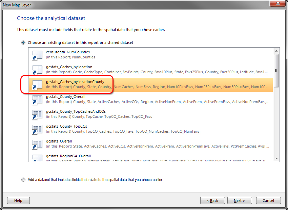Screen dimensions: 288x210
Task: Click the gcstats_Overall dataset icon
Action: click(37, 144)
